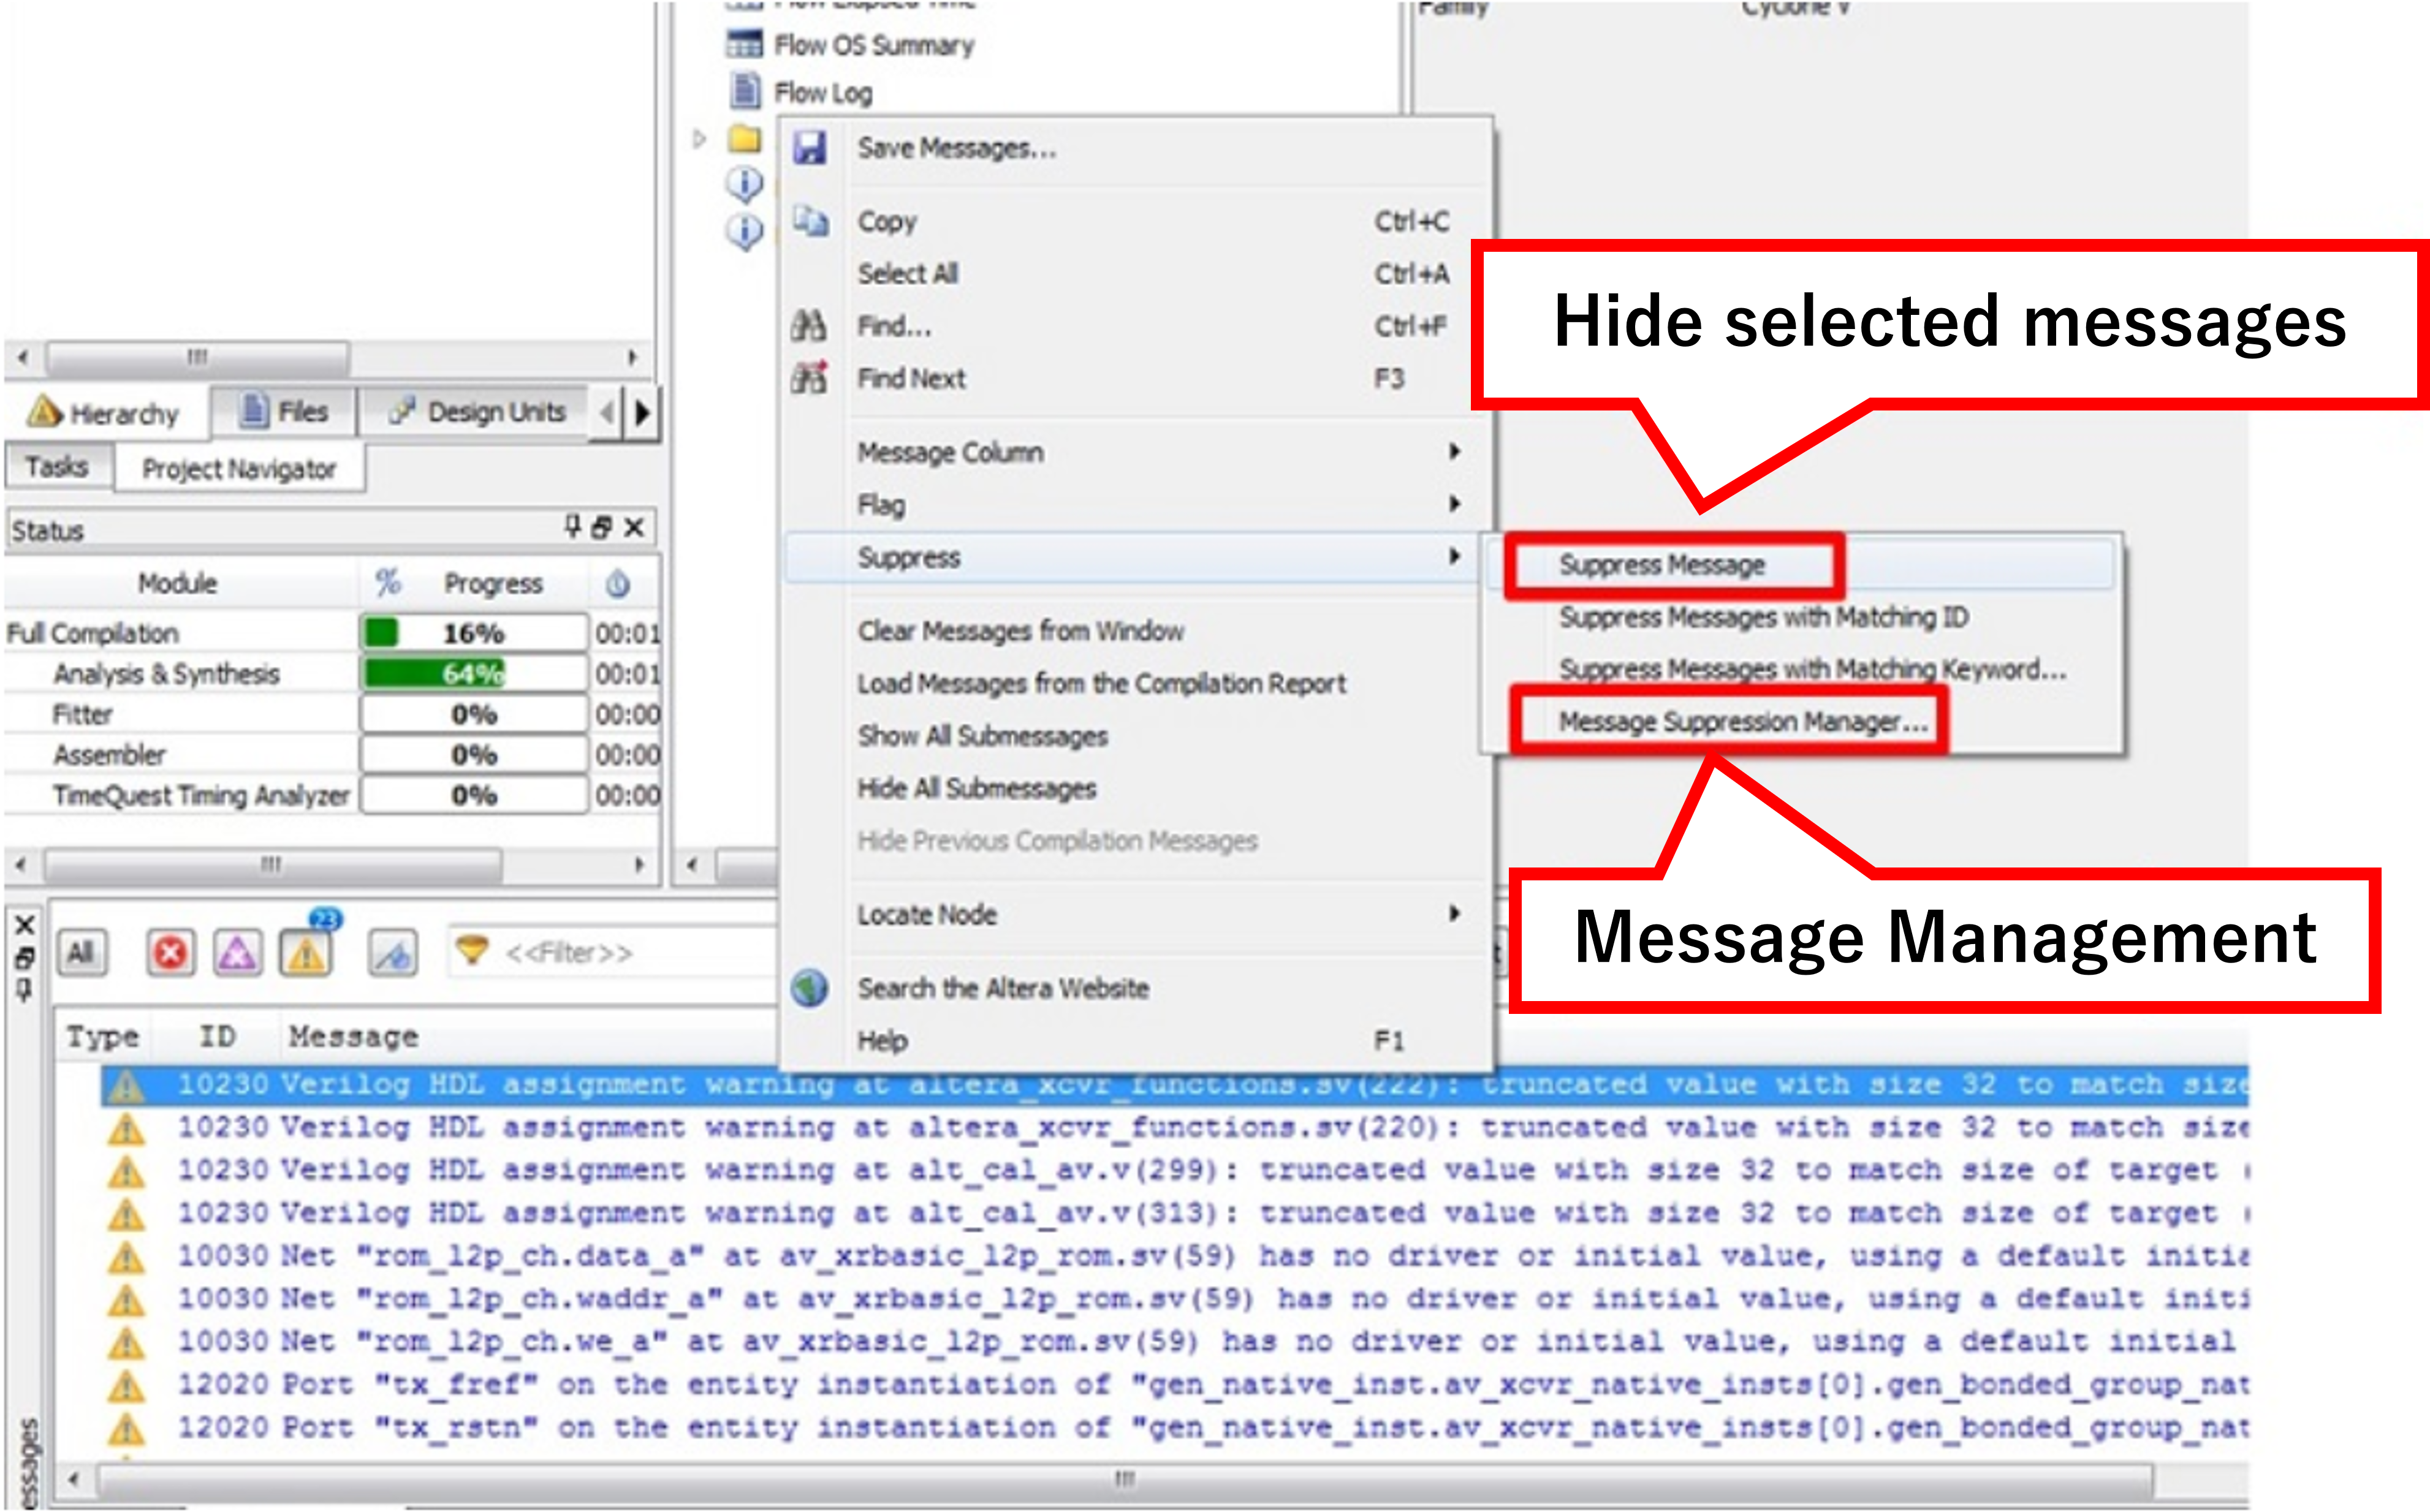The image size is (2430, 1512).
Task: Select Suppress Message menu item
Action: tap(1661, 565)
